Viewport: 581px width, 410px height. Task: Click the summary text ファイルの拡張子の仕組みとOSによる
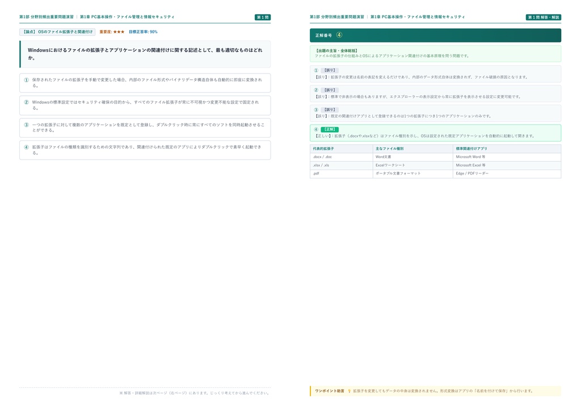coord(393,56)
